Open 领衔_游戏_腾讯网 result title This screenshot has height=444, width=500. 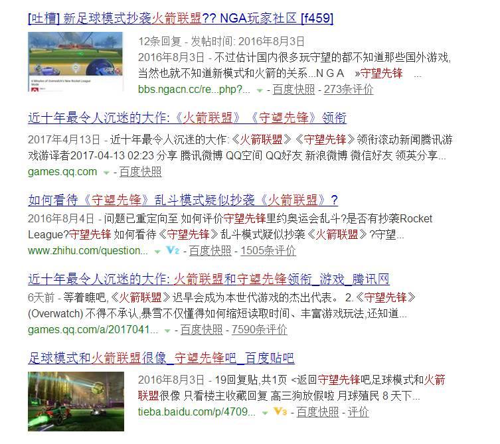click(208, 279)
